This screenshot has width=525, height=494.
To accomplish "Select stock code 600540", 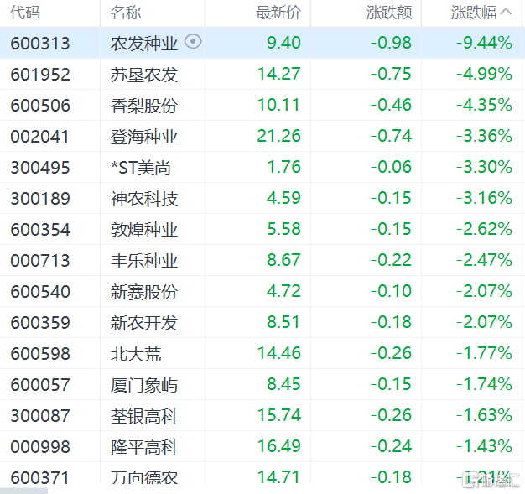I will pyautogui.click(x=40, y=292).
